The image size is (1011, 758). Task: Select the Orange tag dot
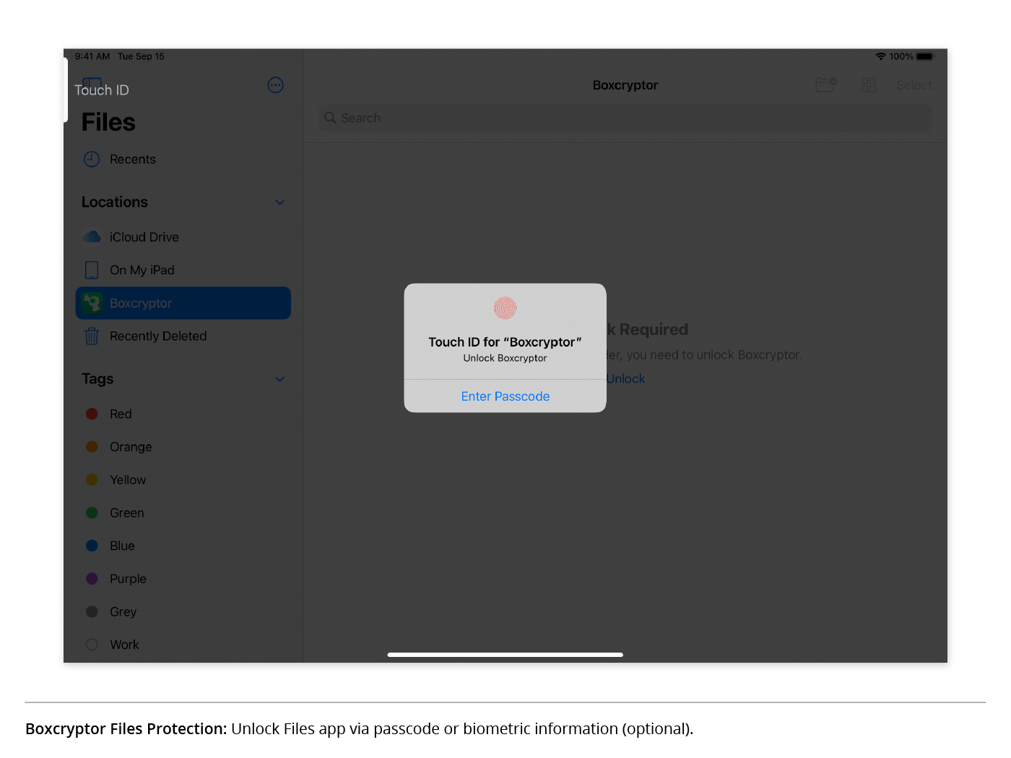tap(92, 447)
